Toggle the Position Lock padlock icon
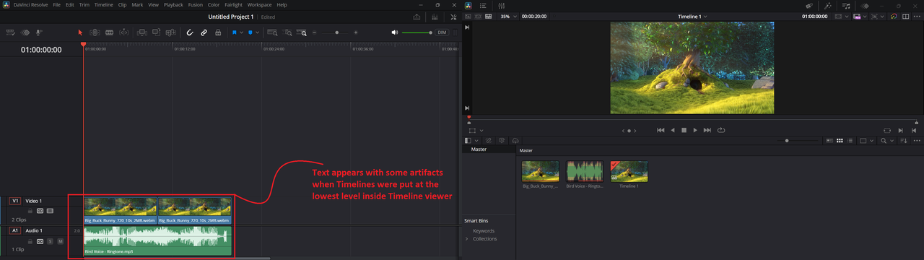 (218, 32)
